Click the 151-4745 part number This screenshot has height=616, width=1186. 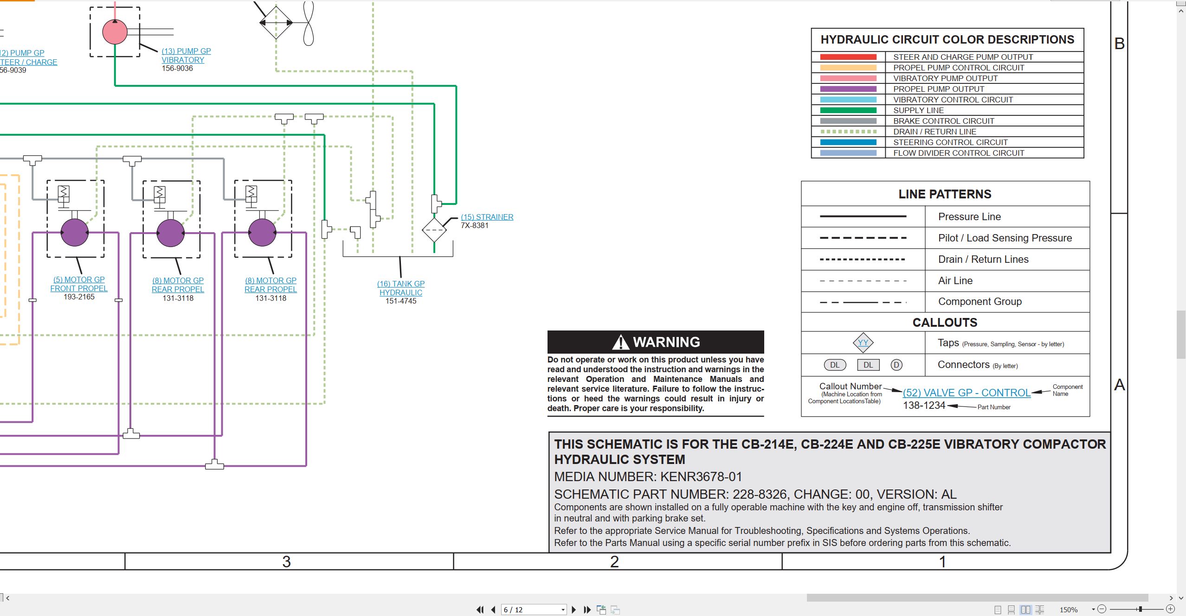401,301
